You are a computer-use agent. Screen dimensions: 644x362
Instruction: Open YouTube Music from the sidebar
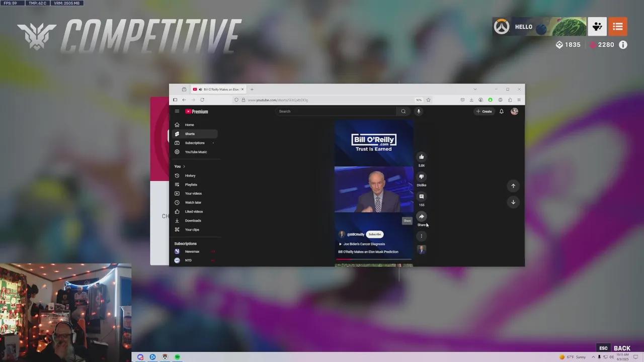coord(195,152)
